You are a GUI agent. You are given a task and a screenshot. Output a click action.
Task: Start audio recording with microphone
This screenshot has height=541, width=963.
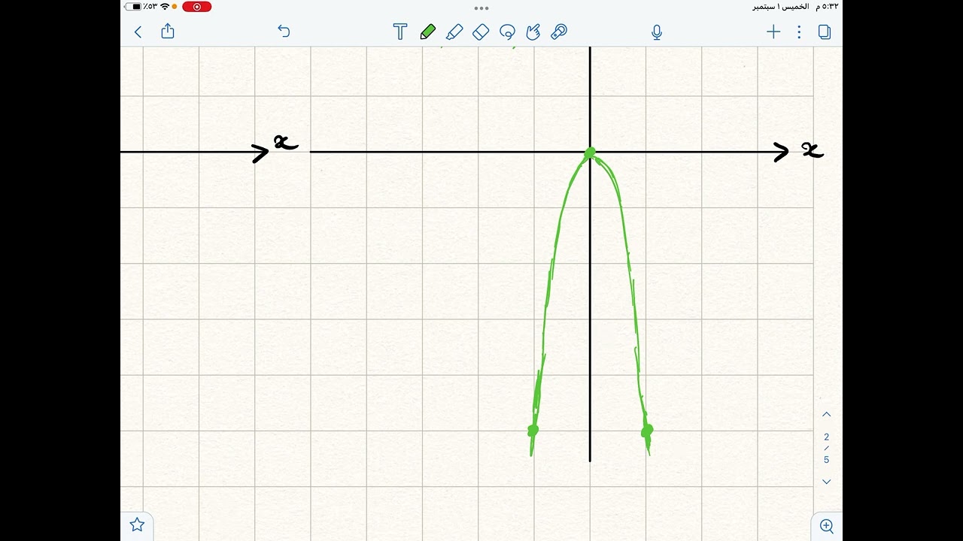pos(657,32)
